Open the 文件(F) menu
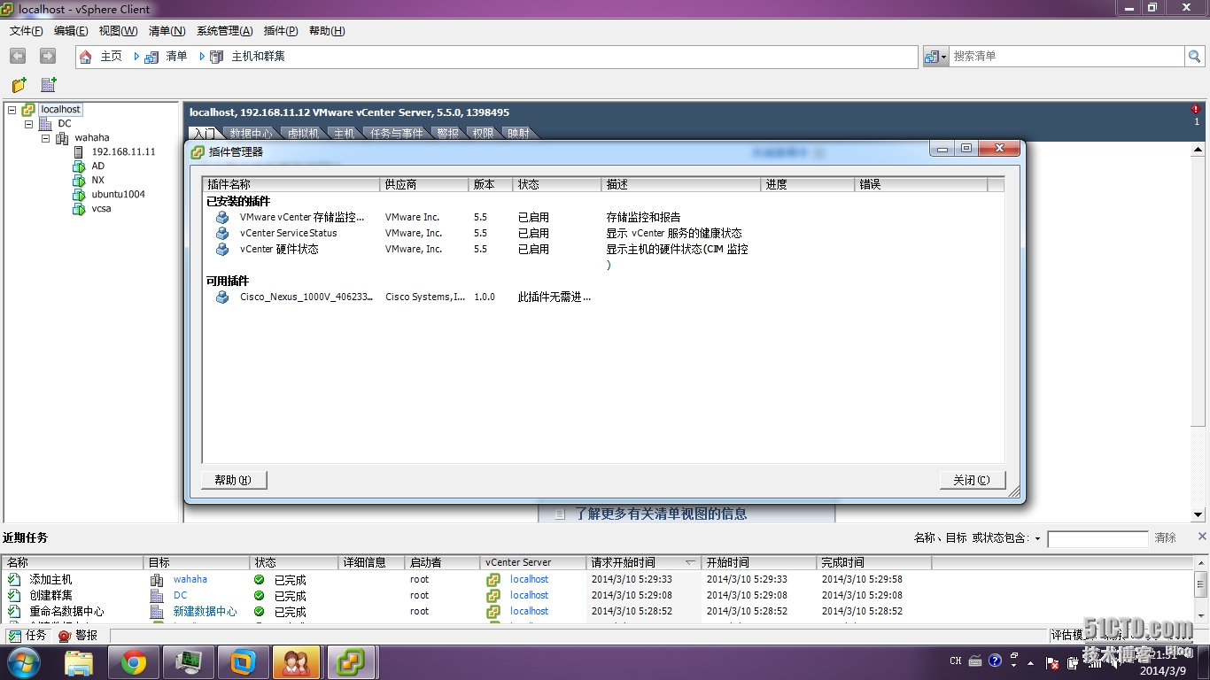The height and width of the screenshot is (680, 1210). 27,31
